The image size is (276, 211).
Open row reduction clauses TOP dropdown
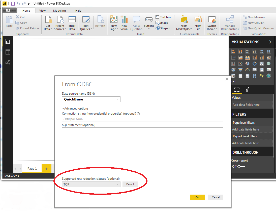point(91,184)
